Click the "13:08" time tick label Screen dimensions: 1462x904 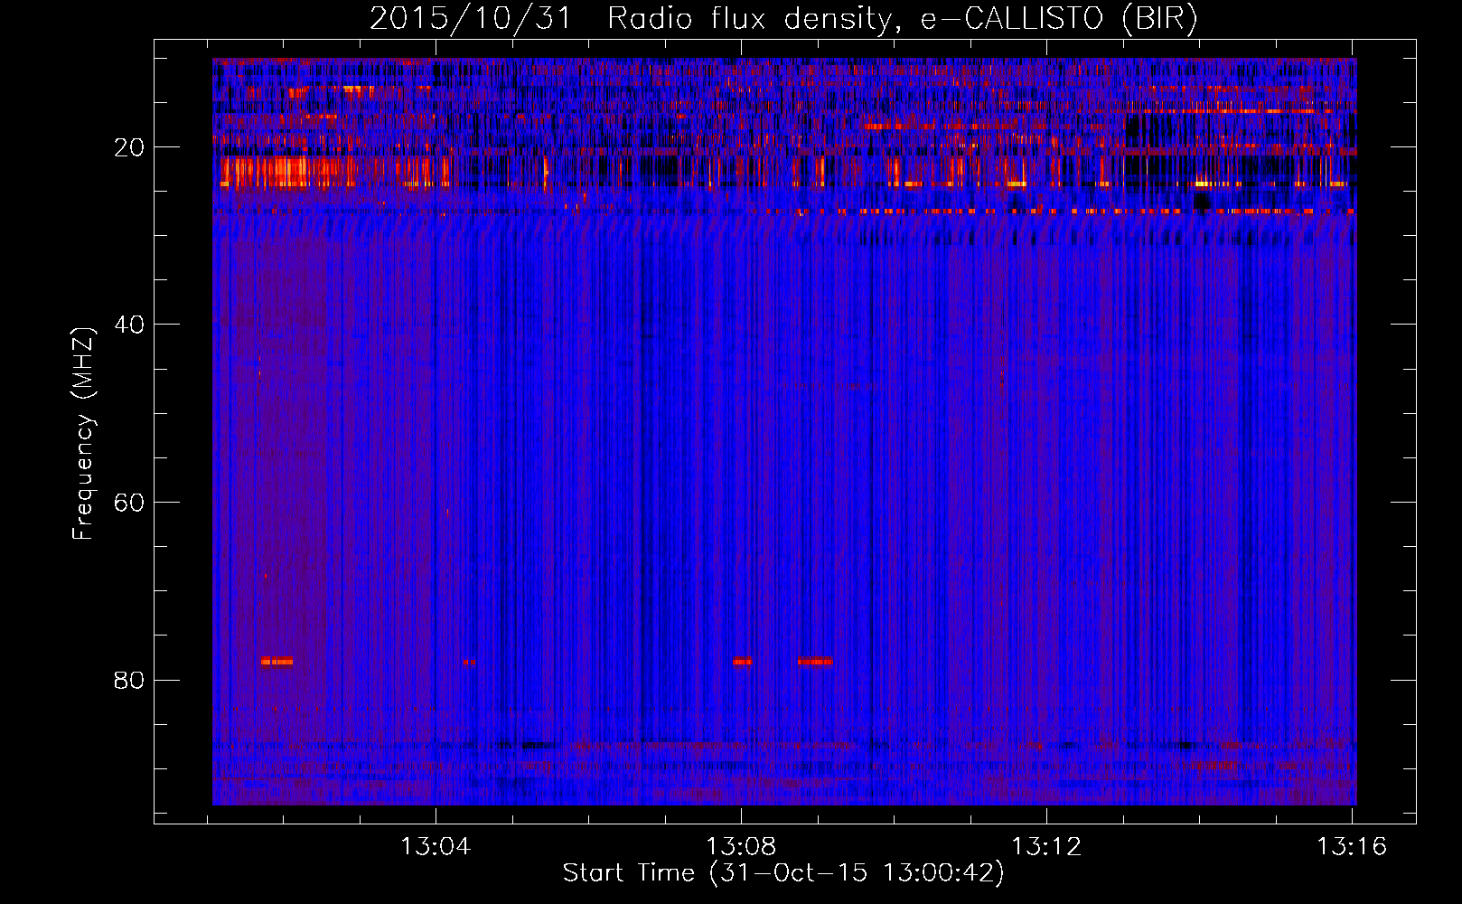coord(741,847)
